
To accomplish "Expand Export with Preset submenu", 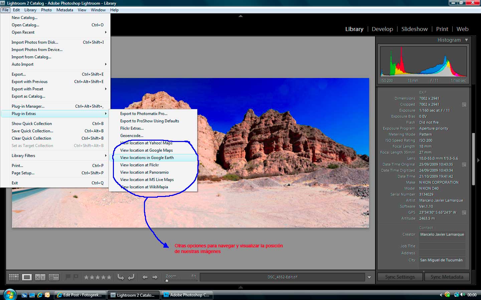I will [55, 89].
